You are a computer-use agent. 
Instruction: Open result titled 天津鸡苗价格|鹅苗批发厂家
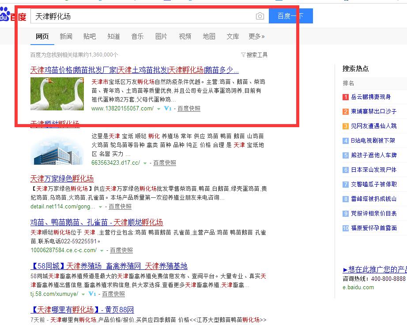135,70
